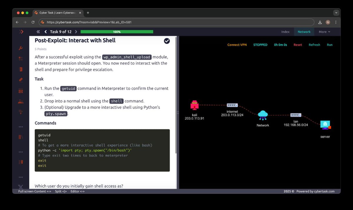Viewport: 353px width, 210px height.
Task: Open the server stack sidebar icon
Action: pyautogui.click(x=21, y=90)
